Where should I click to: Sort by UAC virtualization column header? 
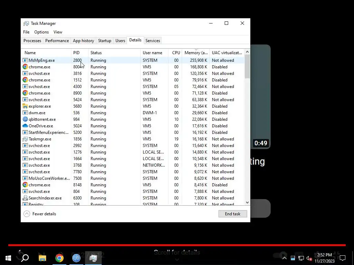[x=227, y=53]
